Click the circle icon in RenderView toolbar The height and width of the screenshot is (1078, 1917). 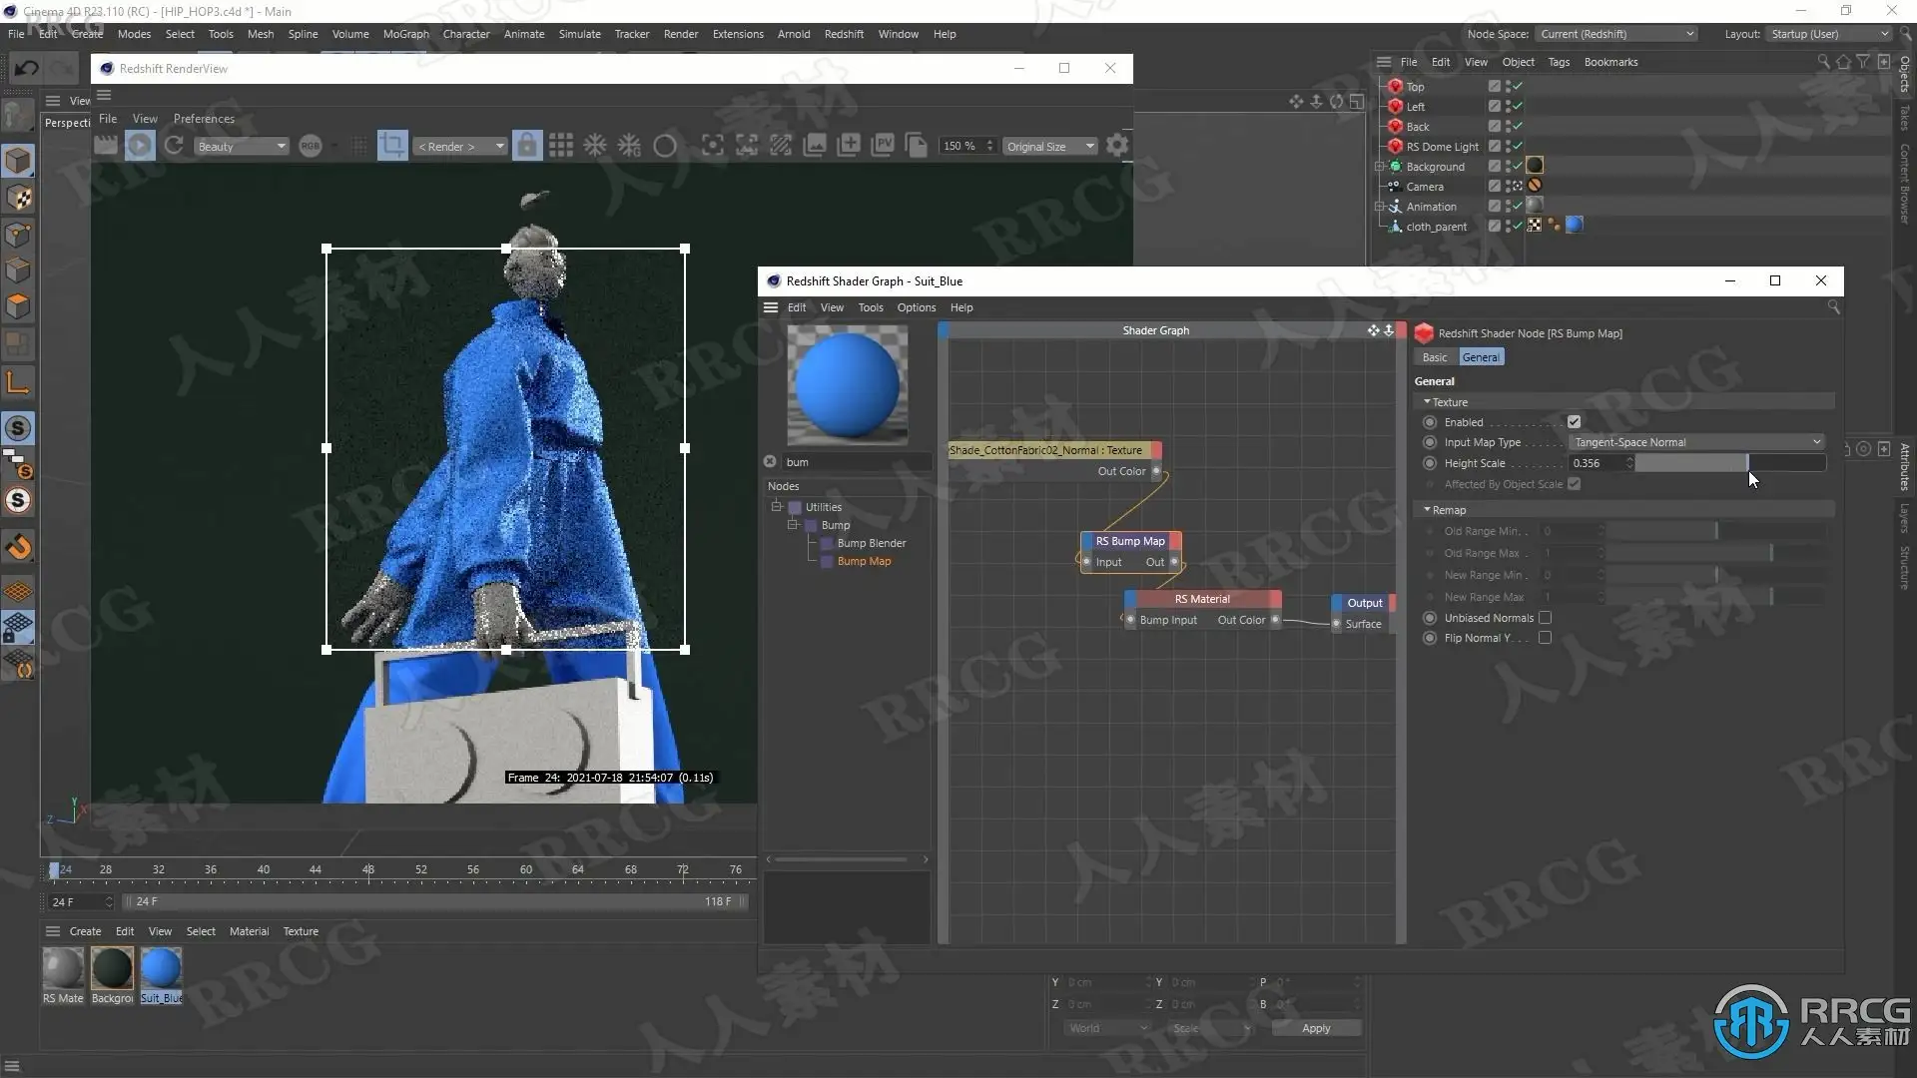(x=665, y=146)
